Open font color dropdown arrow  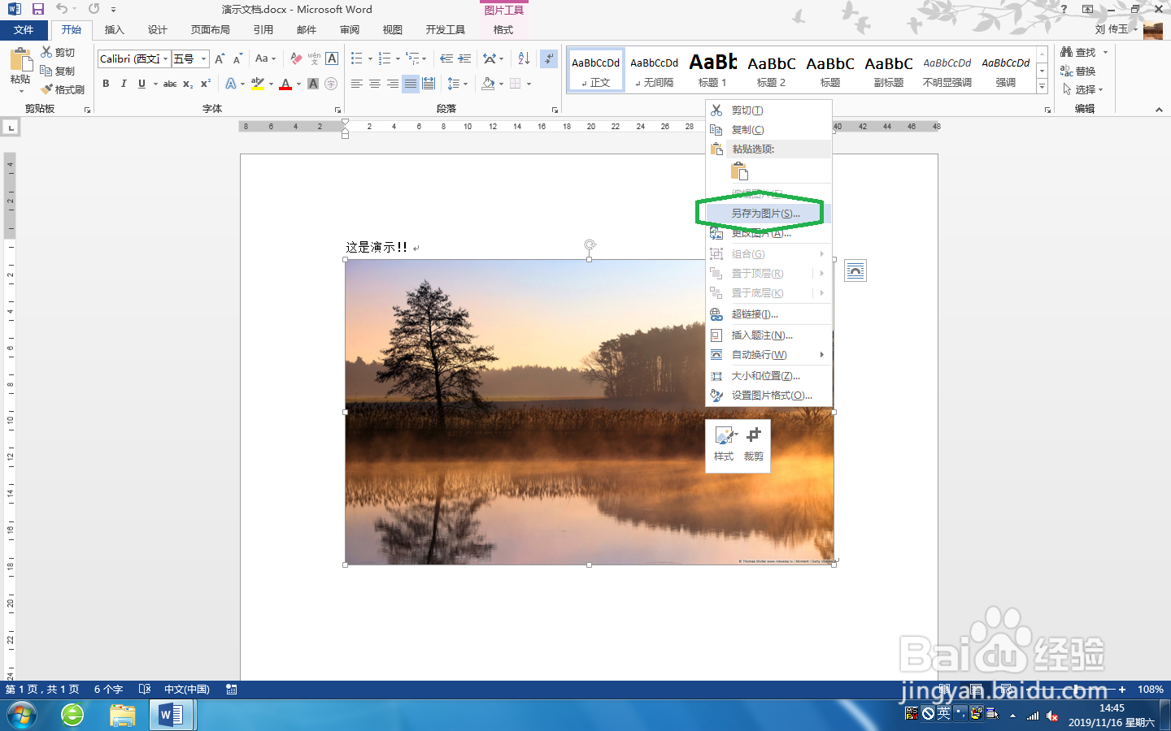tap(298, 84)
